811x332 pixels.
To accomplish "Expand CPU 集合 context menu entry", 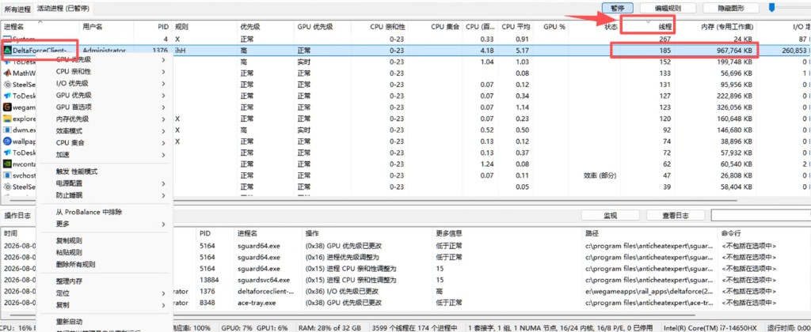I will [x=104, y=142].
